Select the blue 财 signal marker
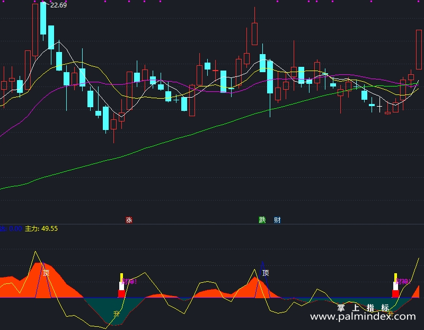424x330 pixels. [277, 220]
